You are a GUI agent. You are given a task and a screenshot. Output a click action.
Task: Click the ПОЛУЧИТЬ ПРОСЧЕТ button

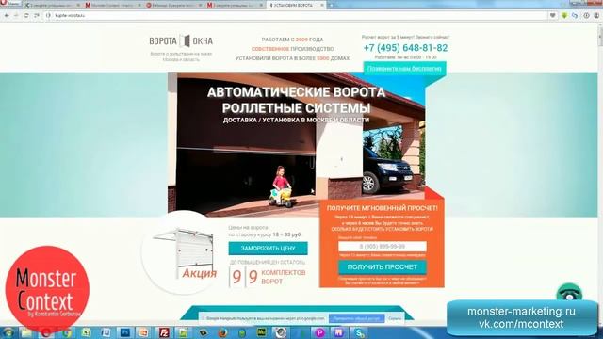(383, 266)
